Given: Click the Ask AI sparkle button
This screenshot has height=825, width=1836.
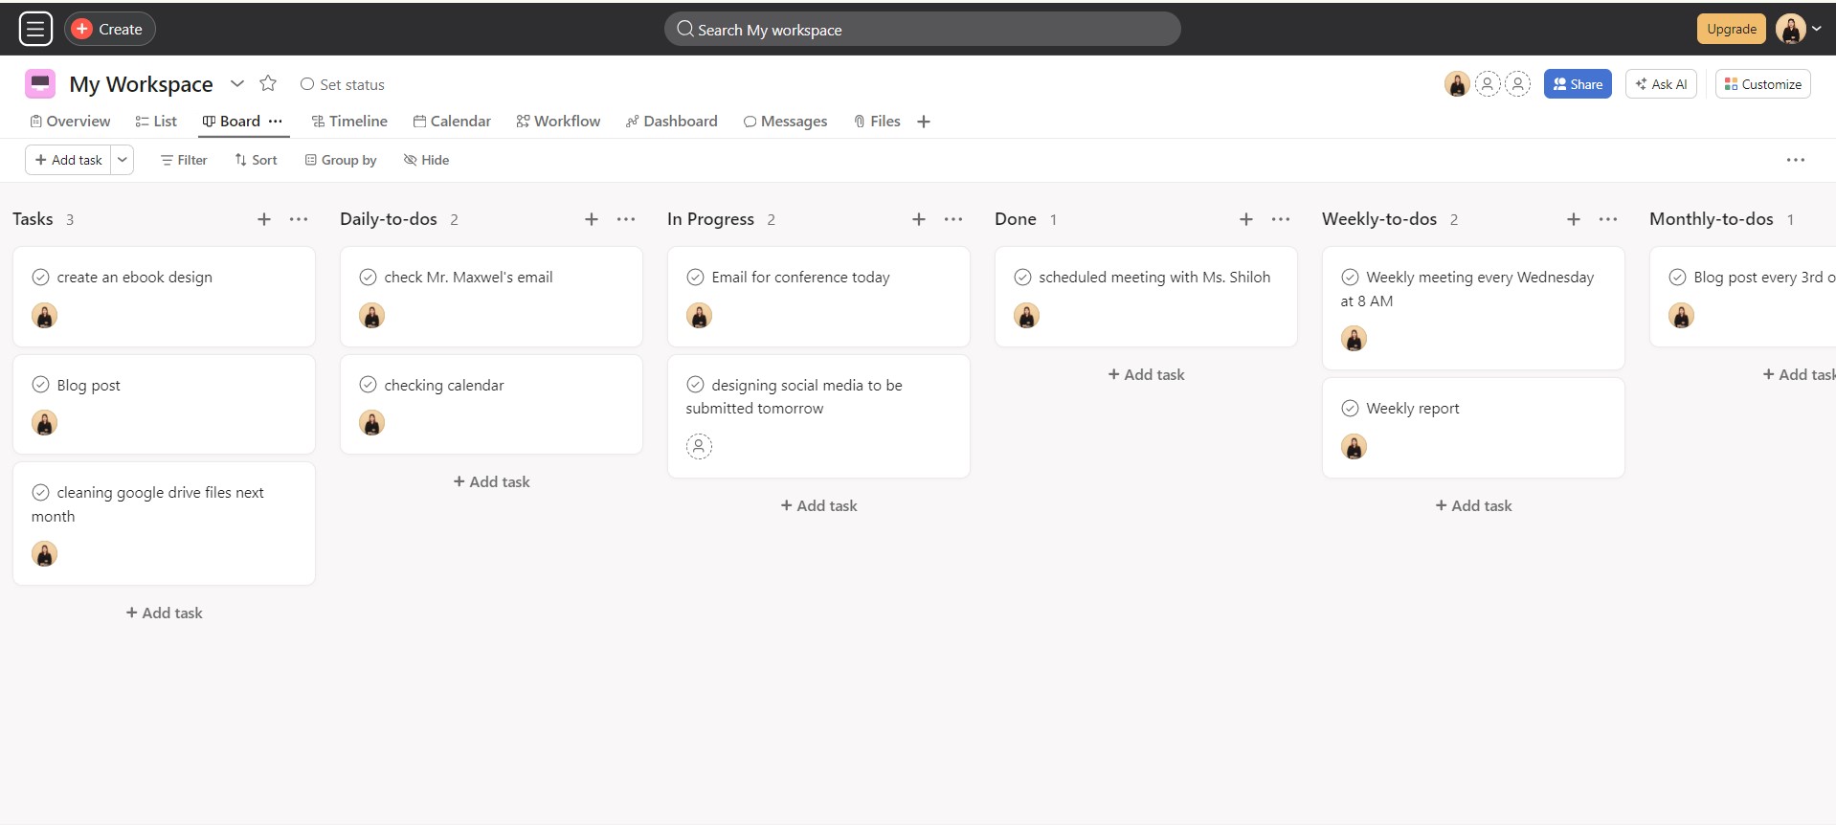Looking at the screenshot, I should tap(1661, 84).
